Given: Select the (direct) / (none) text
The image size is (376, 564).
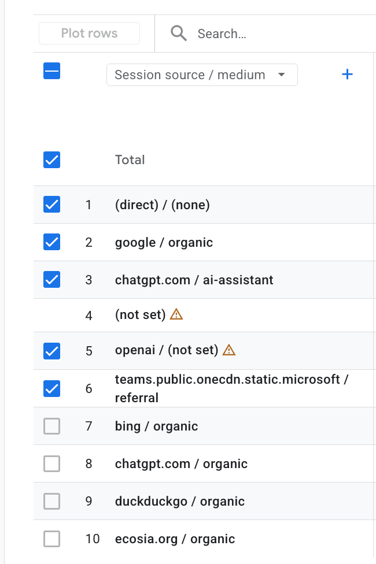Looking at the screenshot, I should pyautogui.click(x=163, y=205).
